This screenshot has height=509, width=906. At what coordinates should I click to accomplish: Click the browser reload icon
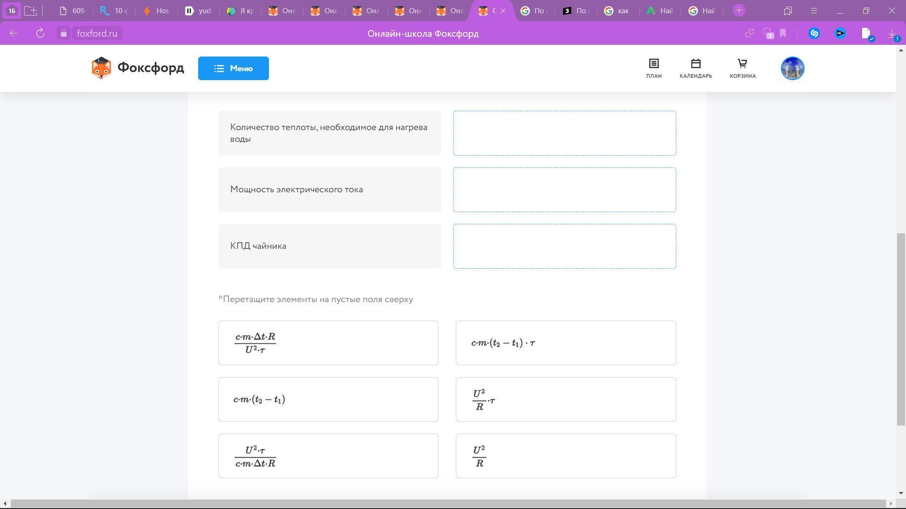[x=40, y=33]
